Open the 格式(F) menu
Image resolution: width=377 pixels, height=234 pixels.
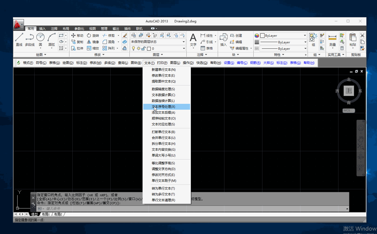pyautogui.click(x=28, y=63)
